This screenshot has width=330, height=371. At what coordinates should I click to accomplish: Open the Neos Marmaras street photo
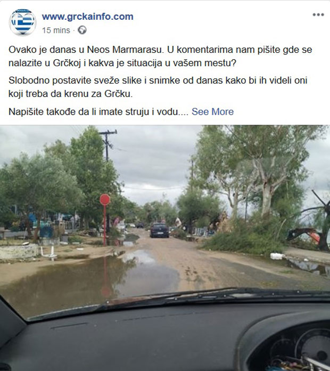(165, 248)
